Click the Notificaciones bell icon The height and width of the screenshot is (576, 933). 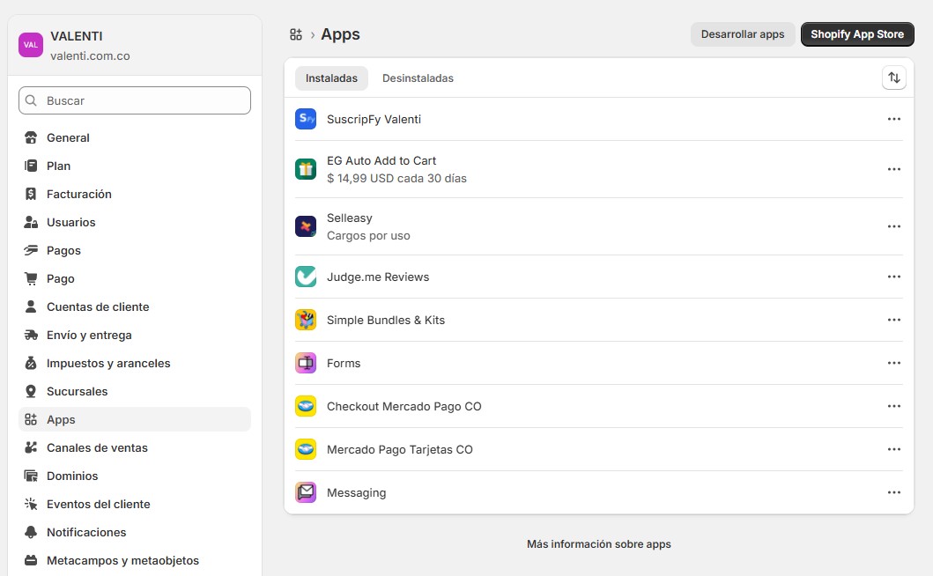click(31, 532)
